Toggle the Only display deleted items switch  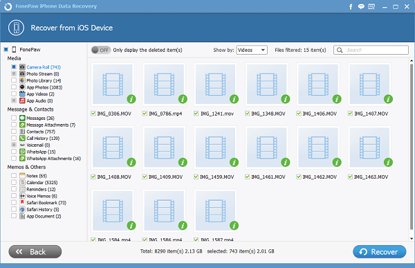tap(100, 50)
